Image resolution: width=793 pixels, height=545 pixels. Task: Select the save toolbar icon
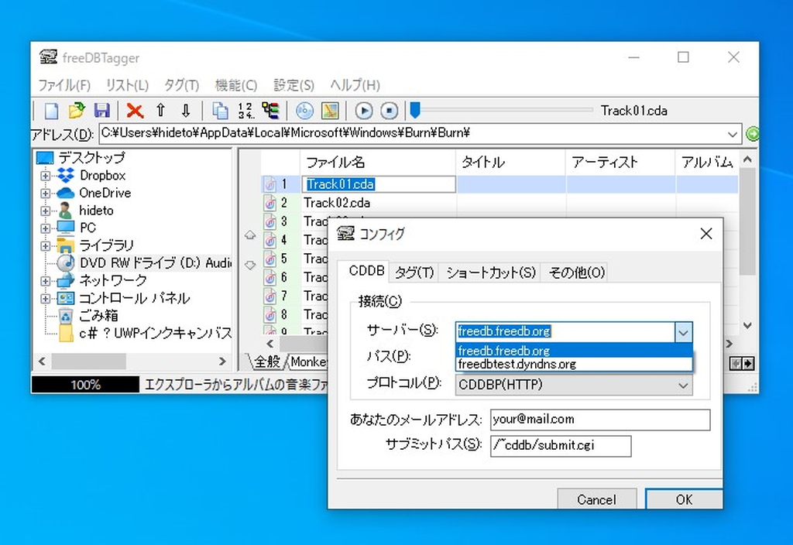tap(102, 111)
